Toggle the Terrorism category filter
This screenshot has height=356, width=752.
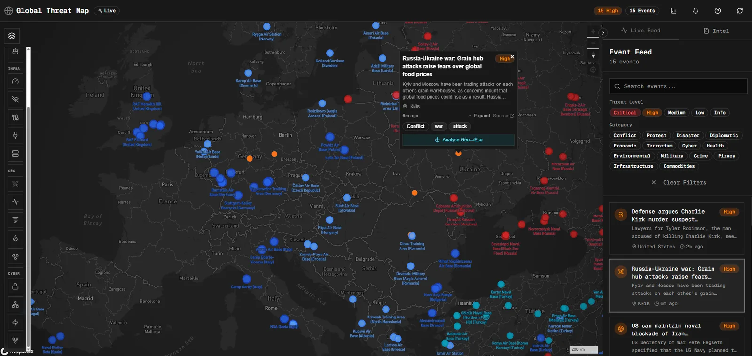[x=659, y=146]
